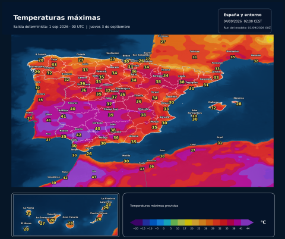Image resolution: width=285 pixels, height=239 pixels.
Task: Click the 38 value under Albacete
Action: [143, 115]
